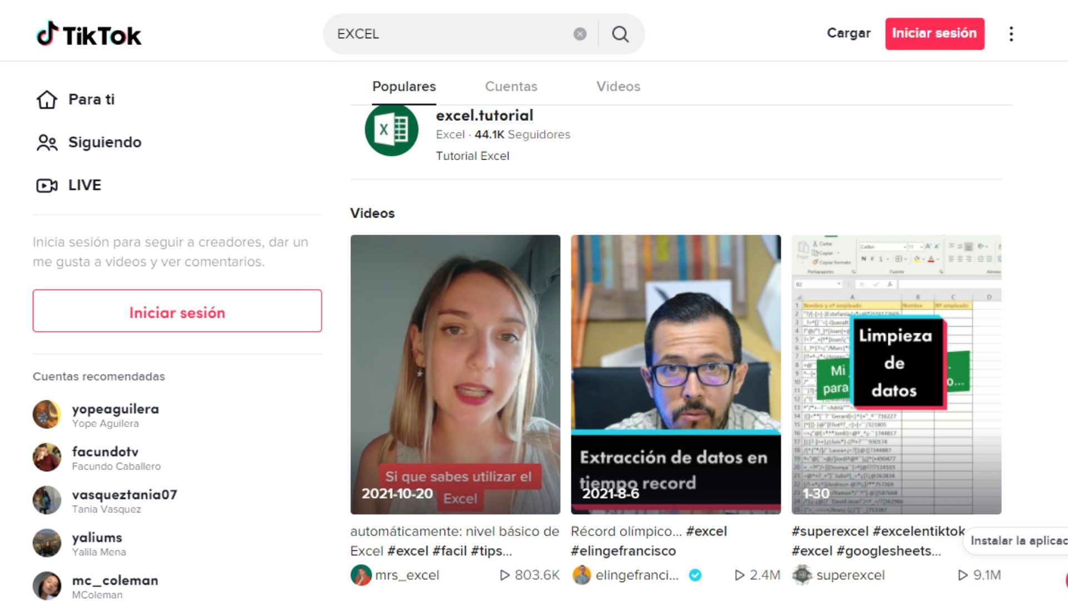Click the #elingefrancisco hashtag

pos(624,551)
